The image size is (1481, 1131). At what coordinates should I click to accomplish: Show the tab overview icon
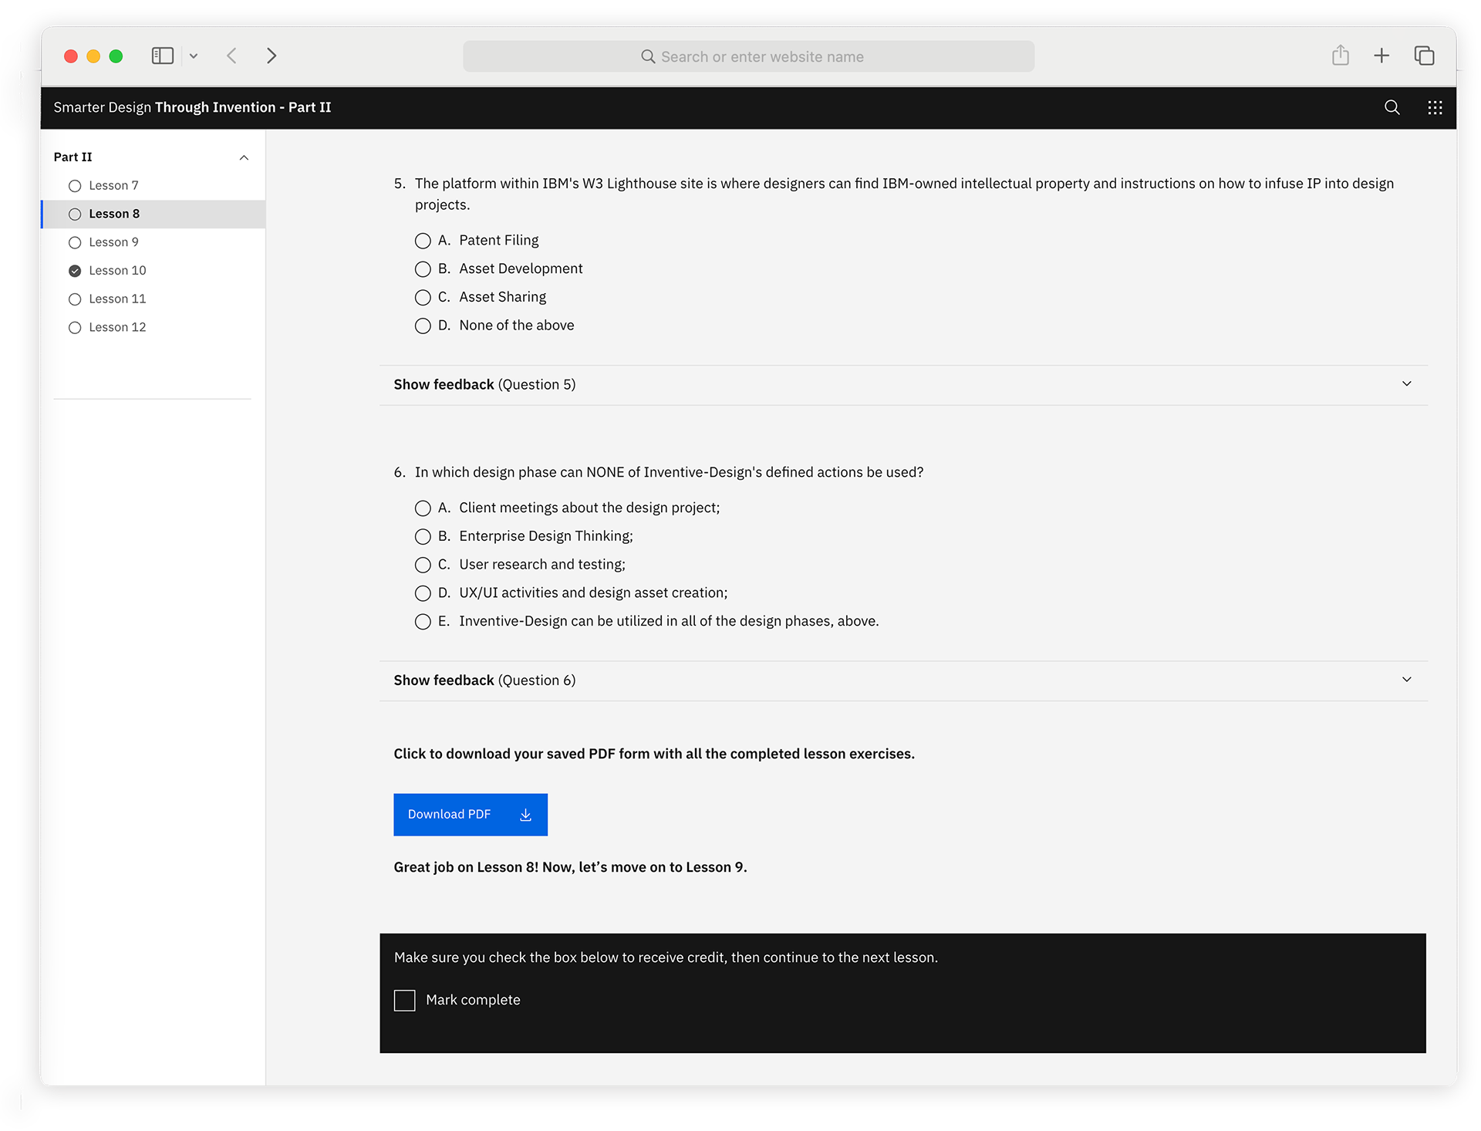tap(1424, 56)
